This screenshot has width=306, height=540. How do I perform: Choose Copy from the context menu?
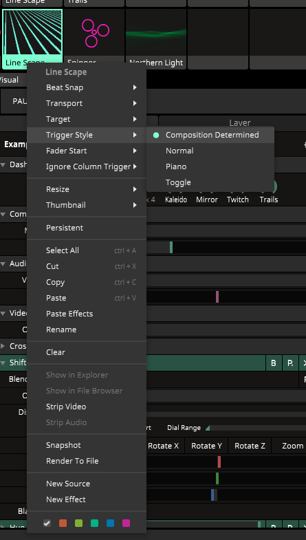click(x=87, y=283)
